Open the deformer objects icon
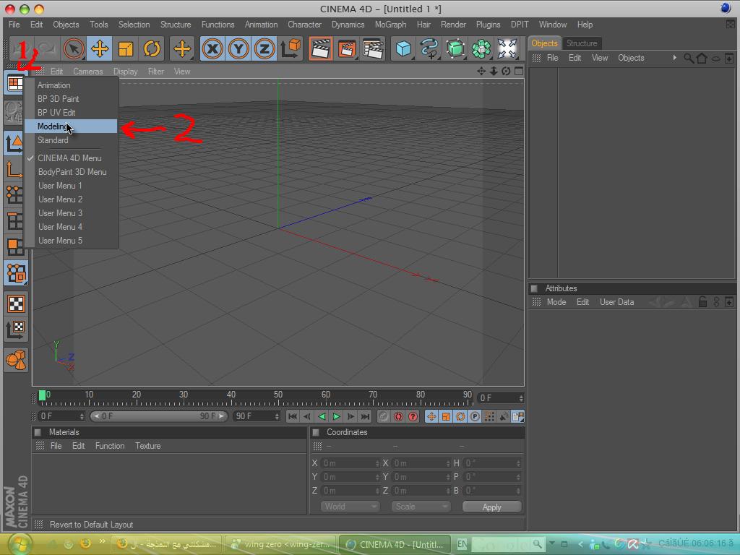740x555 pixels. tap(507, 48)
